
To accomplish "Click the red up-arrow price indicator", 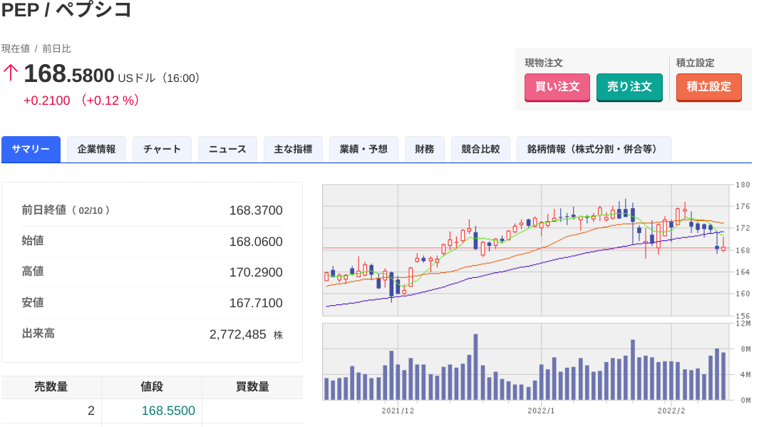I will point(11,73).
